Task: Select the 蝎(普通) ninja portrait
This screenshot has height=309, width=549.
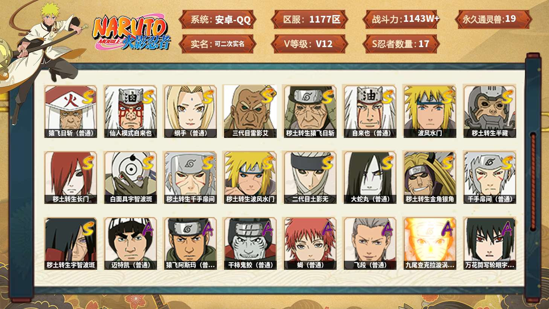Action: click(x=310, y=243)
